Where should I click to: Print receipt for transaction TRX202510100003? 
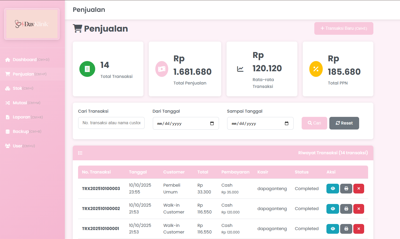[346, 188]
